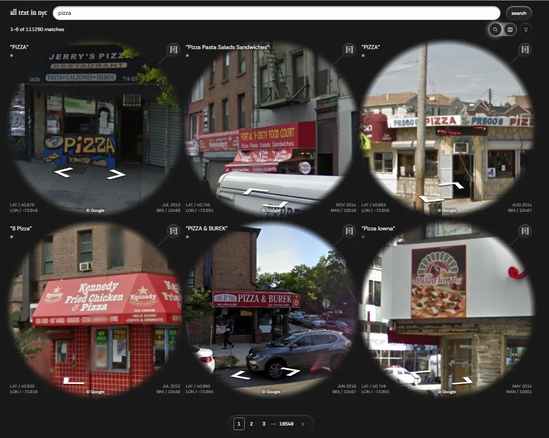Open Port Authority Food Court thumbnail
This screenshot has height=438, width=549.
(x=271, y=128)
